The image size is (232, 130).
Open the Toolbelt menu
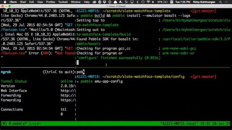point(63,2)
